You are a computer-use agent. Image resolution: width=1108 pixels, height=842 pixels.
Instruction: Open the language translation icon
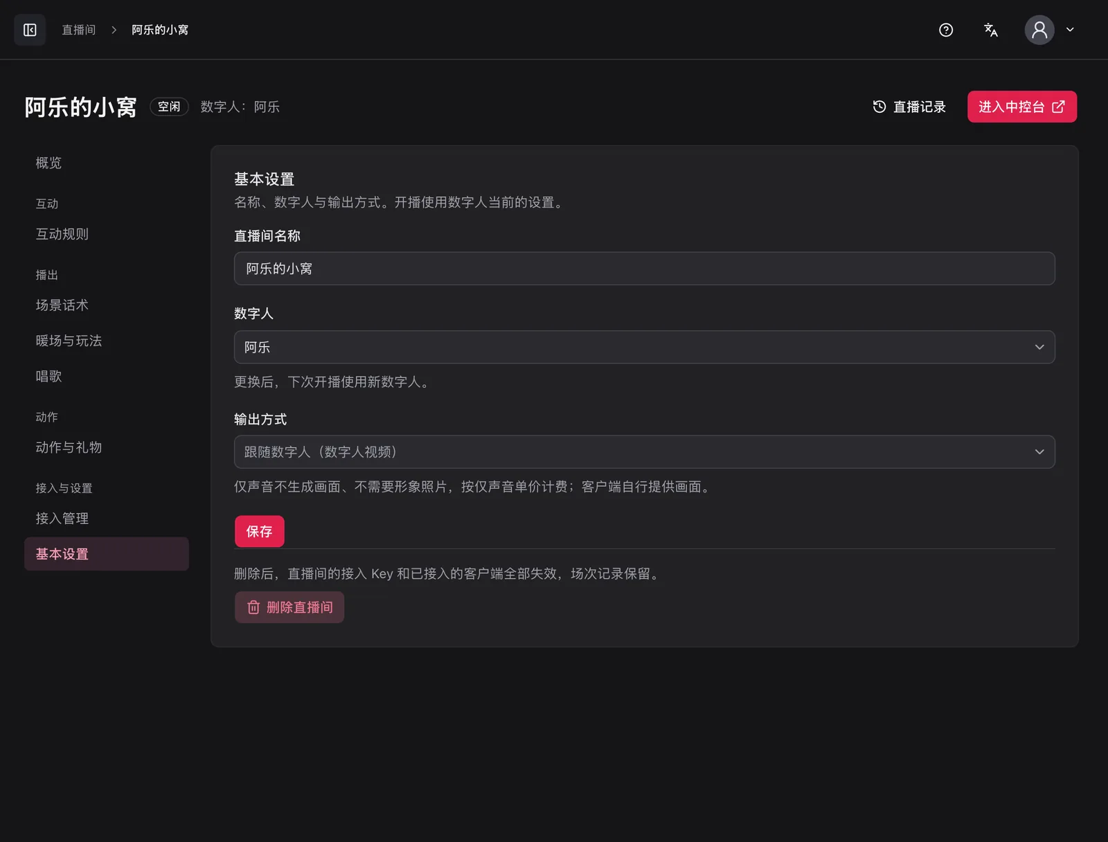coord(991,30)
